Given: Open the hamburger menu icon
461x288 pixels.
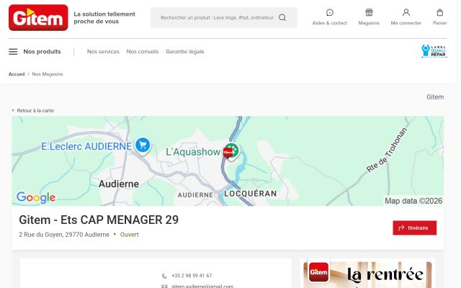Looking at the screenshot, I should 13,52.
